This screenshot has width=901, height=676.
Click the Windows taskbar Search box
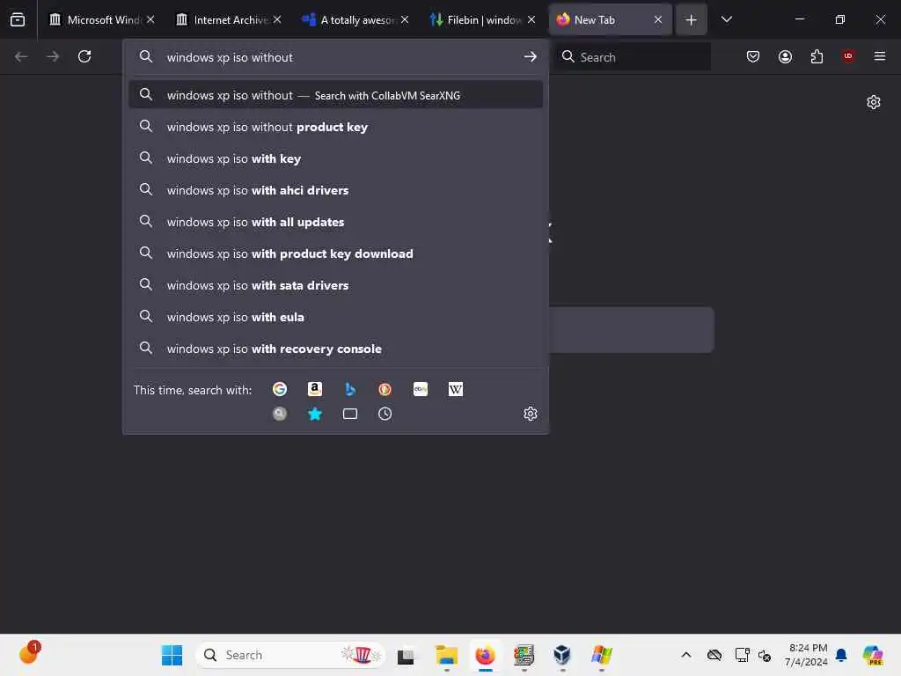pyautogui.click(x=289, y=655)
